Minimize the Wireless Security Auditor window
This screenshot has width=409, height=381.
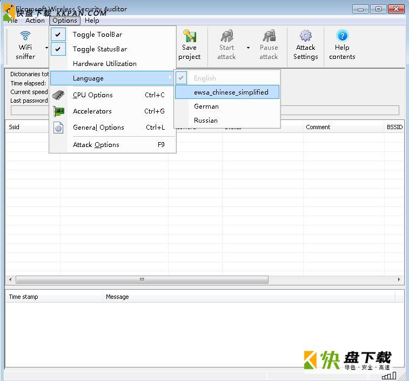[360, 9]
